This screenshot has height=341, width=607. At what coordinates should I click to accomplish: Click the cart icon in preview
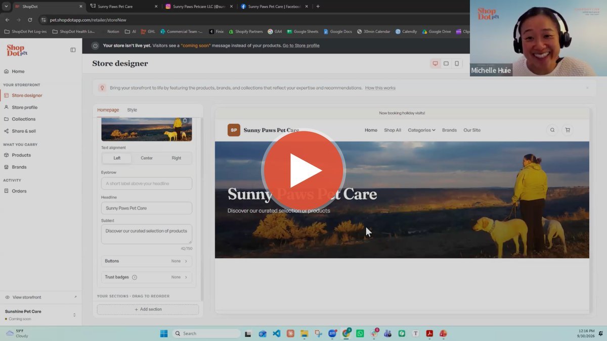(x=568, y=130)
